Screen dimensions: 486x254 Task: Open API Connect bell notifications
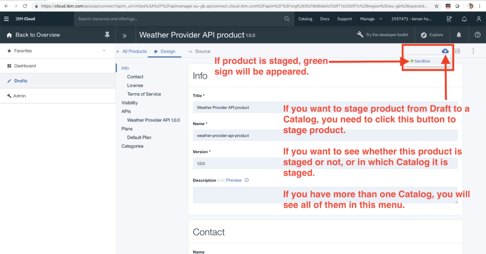(459, 35)
